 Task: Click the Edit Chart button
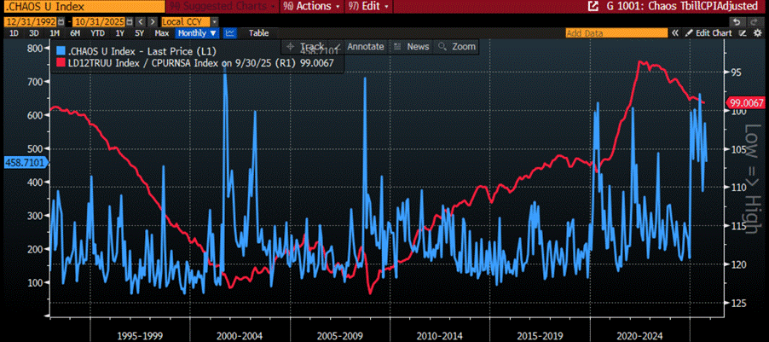point(708,33)
